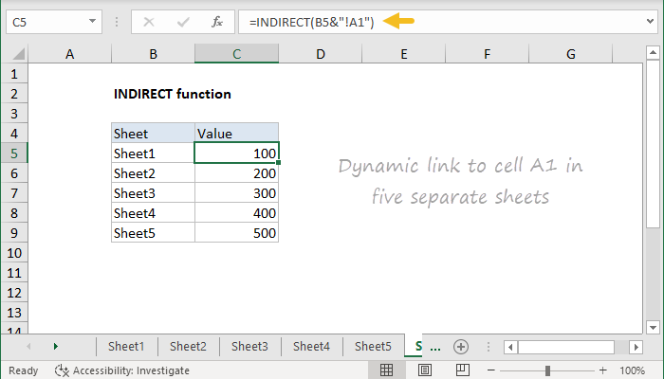Select the cell containing Sheet1

(154, 153)
